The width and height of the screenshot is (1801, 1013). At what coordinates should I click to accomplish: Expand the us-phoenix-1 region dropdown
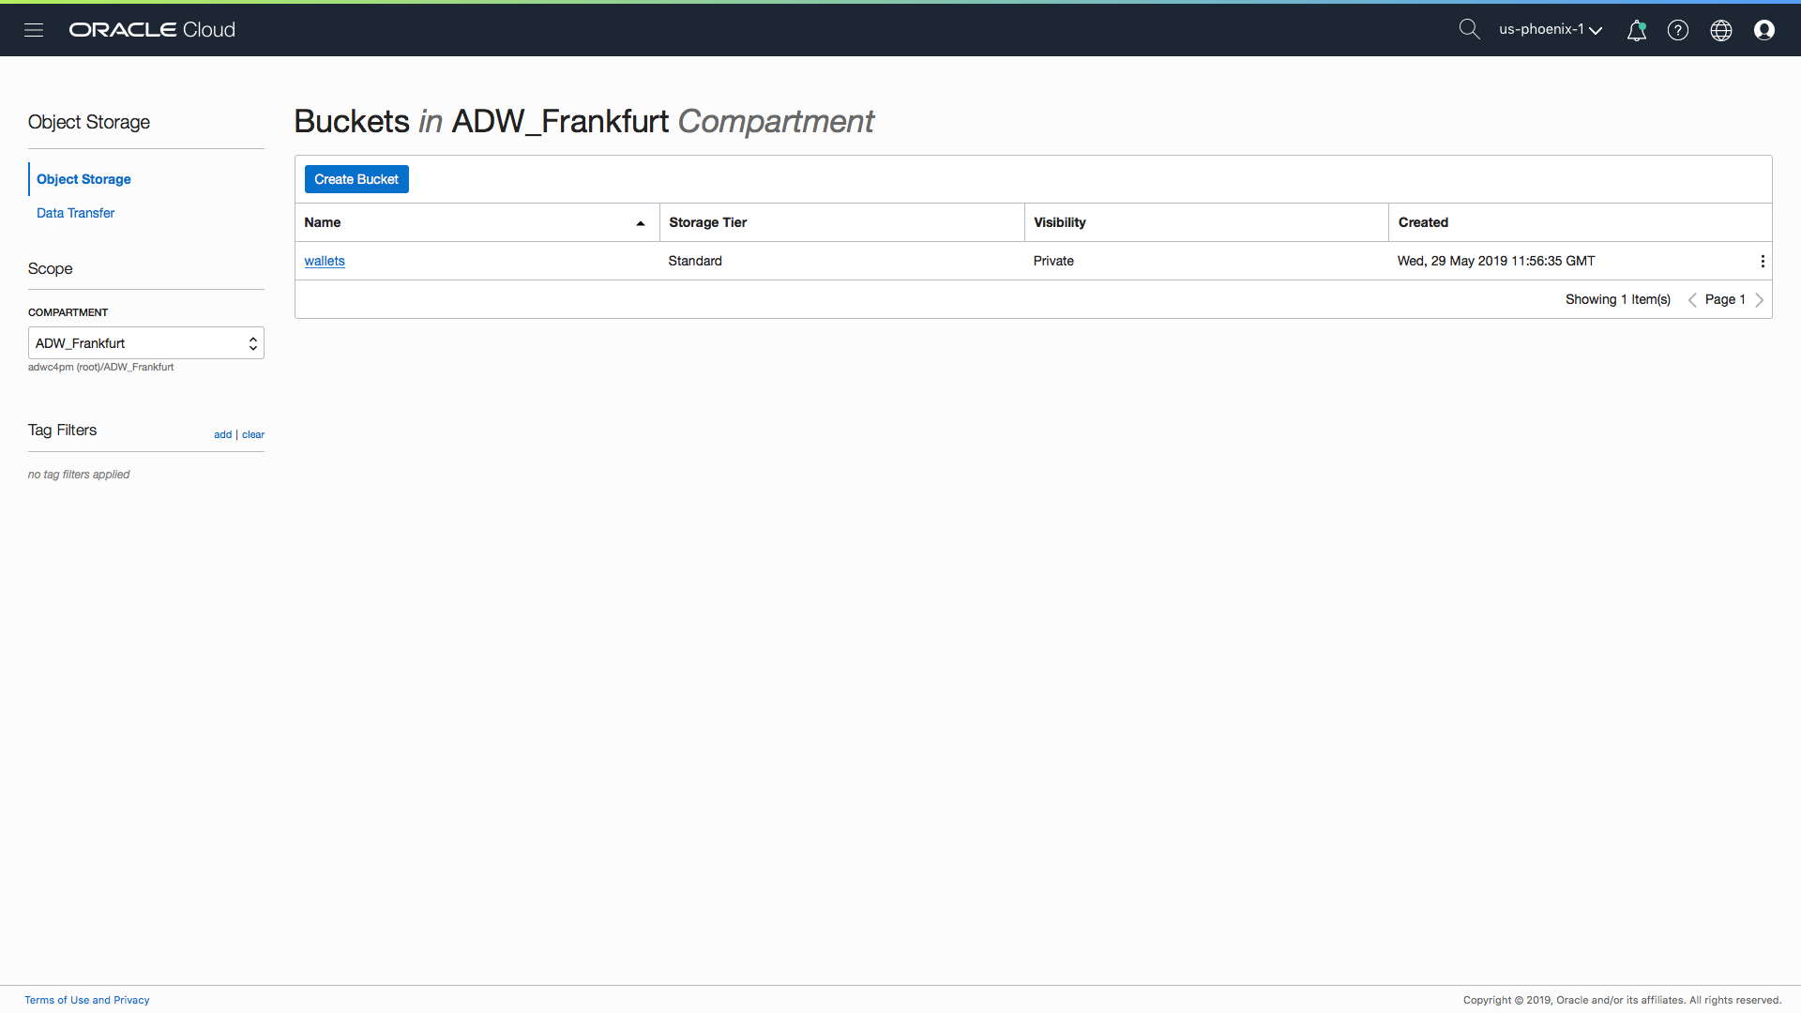point(1550,30)
